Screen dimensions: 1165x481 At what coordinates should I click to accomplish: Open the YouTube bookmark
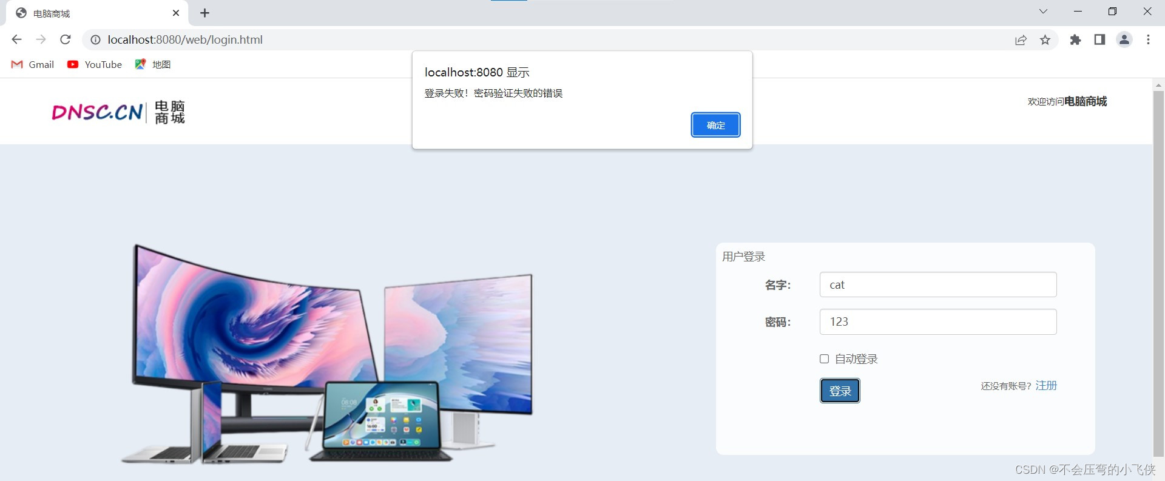(x=95, y=64)
